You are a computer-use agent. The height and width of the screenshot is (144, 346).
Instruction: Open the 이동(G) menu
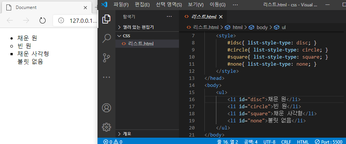pos(217,4)
